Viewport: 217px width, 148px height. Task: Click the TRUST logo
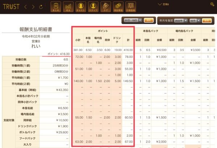(11, 7)
